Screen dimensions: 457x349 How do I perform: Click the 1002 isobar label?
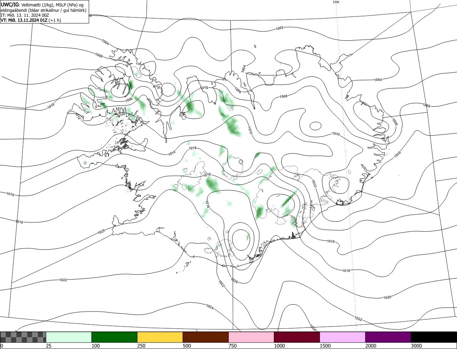tap(280, 28)
